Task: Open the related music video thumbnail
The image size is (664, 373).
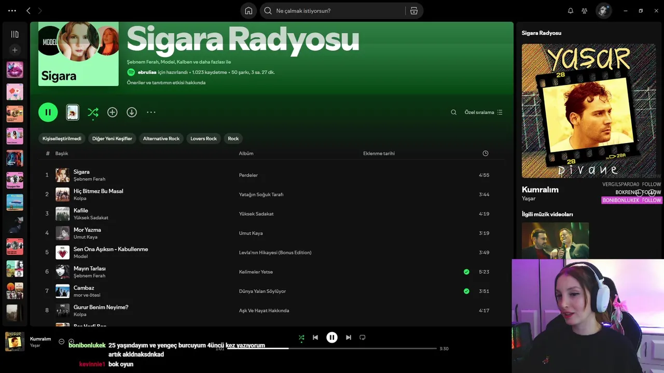Action: click(555, 241)
